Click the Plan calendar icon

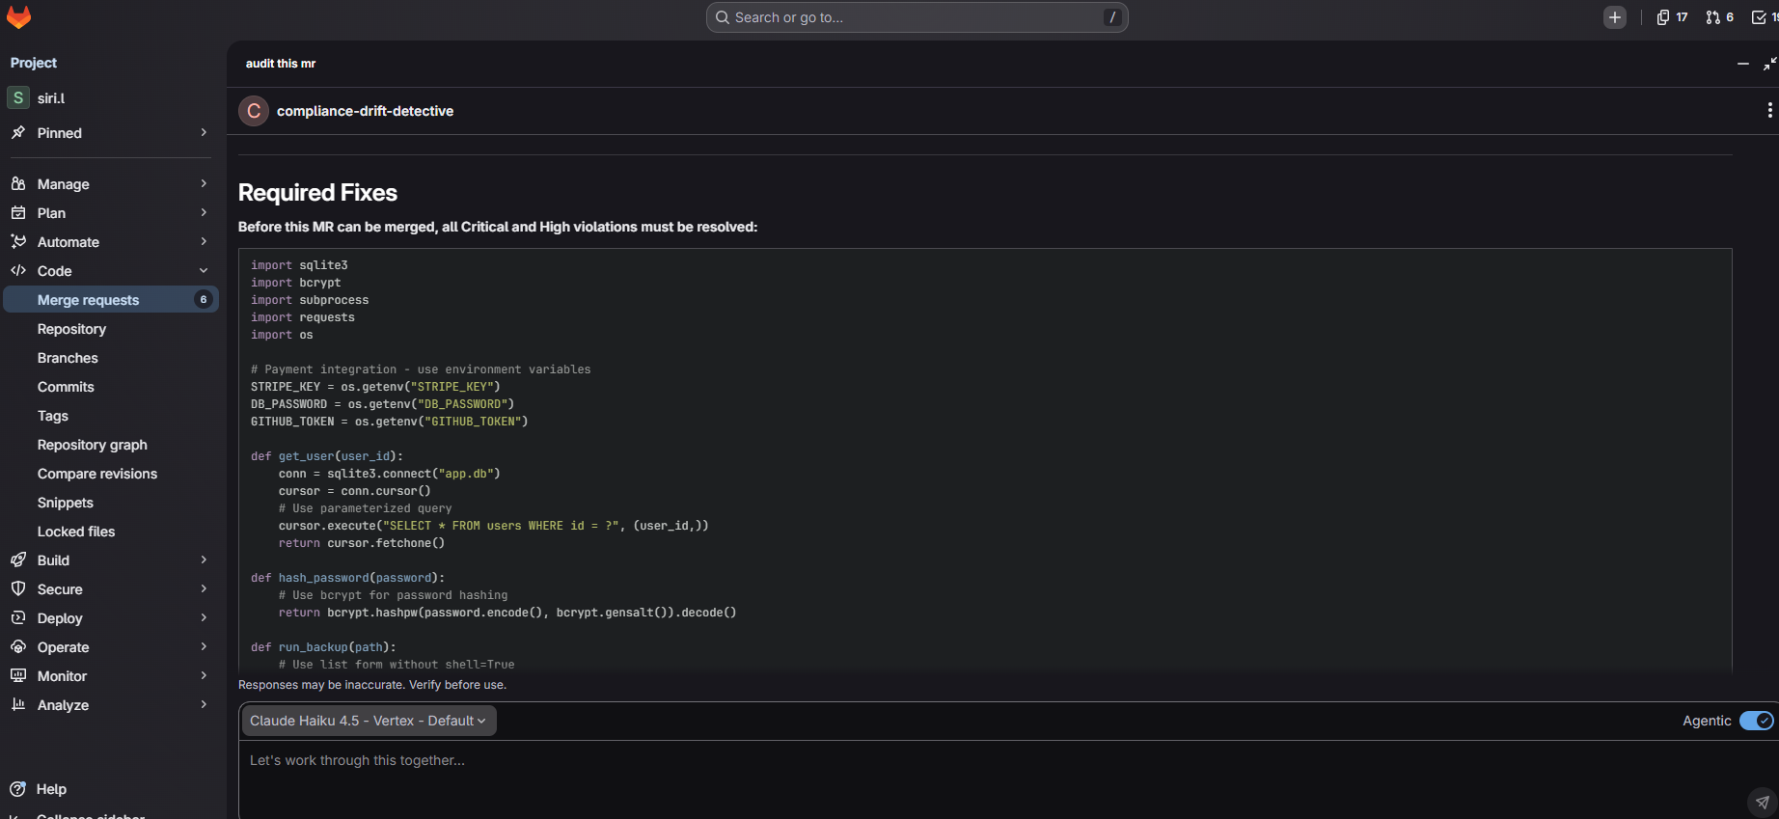tap(18, 212)
